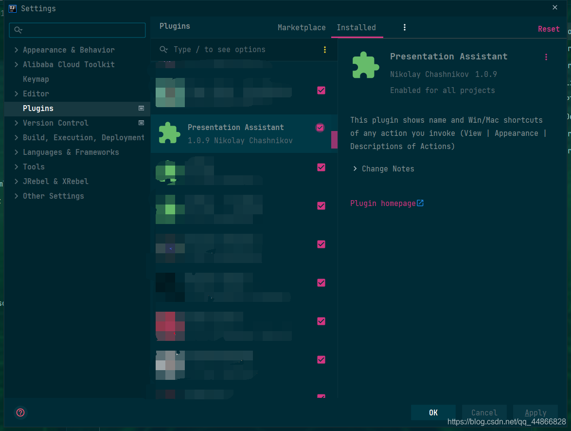Click the project-level icon beside Plugins

click(142, 108)
